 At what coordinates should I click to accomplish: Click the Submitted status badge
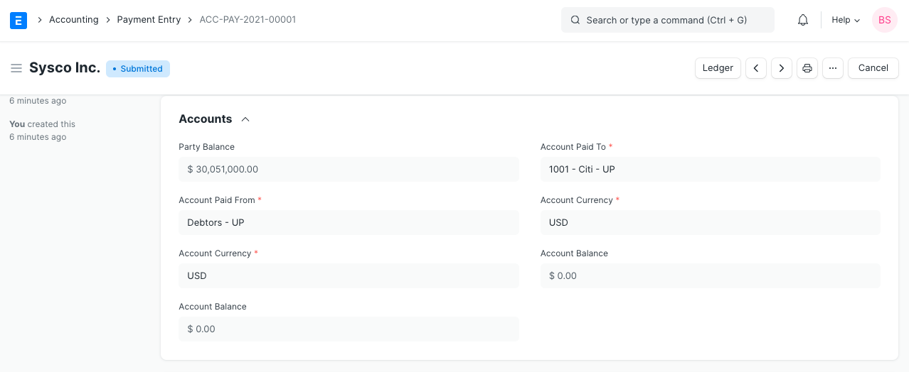[138, 69]
